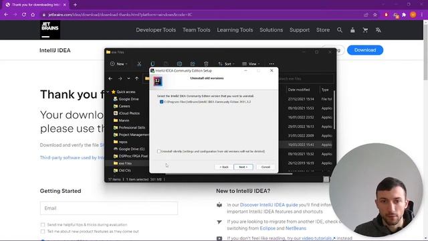
Task: Collapse the Quick access tree node
Action: tap(108, 92)
